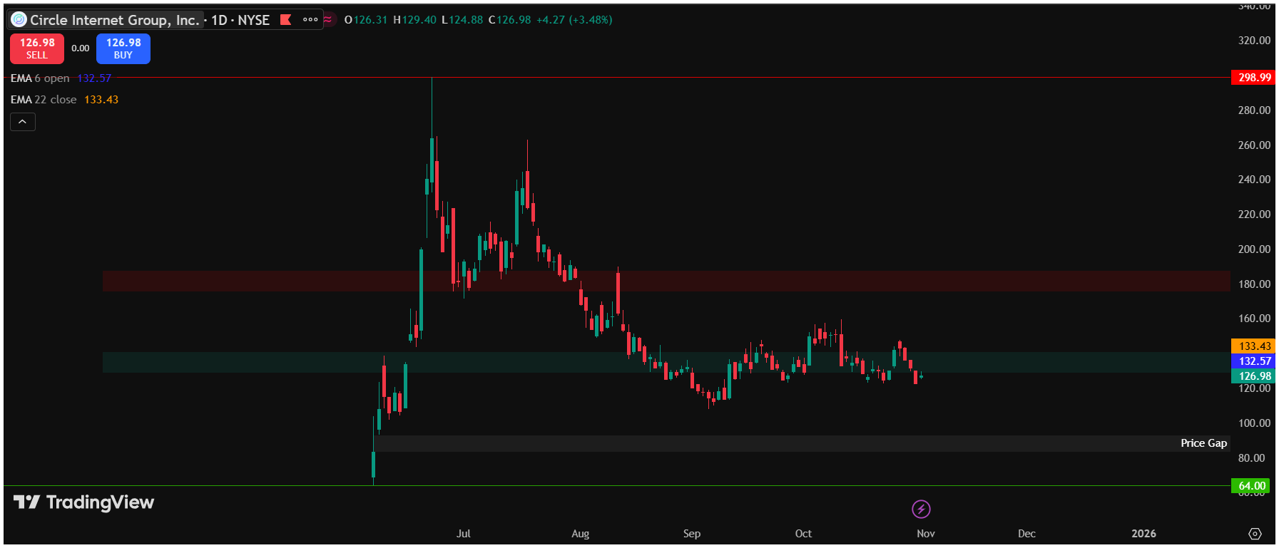Click the blue 132.57 EMA price label
Image resolution: width=1279 pixels, height=548 pixels.
click(x=1253, y=361)
